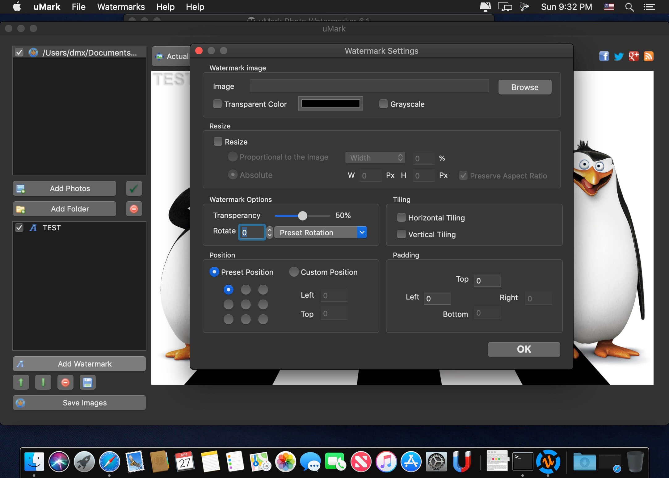The height and width of the screenshot is (478, 669).
Task: Open Calendar from the dock
Action: click(185, 461)
